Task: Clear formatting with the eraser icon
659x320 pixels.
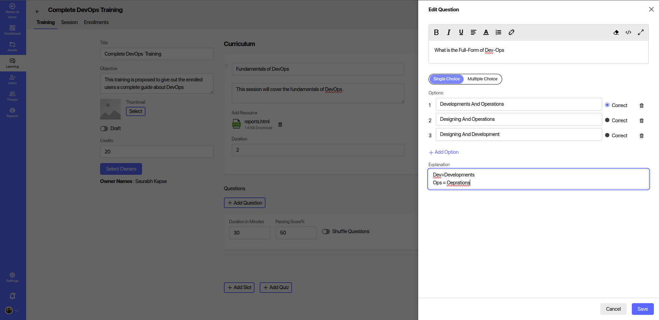Action: 616,32
